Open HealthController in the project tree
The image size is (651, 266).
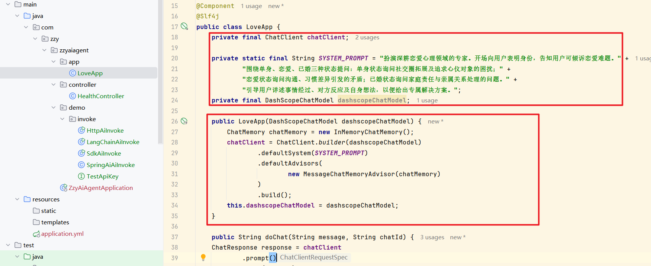[x=101, y=96]
